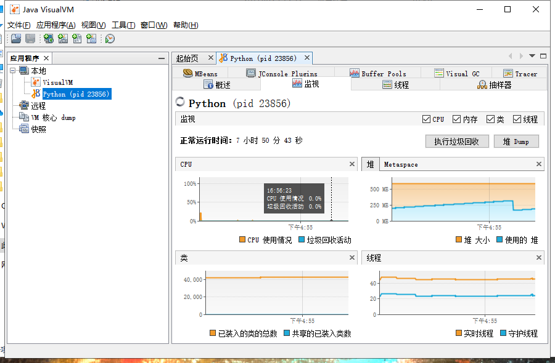The image size is (555, 363).
Task: Click the 堆 Dump button
Action: click(516, 142)
